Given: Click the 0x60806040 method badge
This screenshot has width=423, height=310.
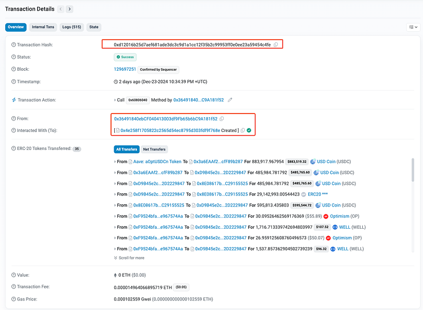Looking at the screenshot, I should [137, 100].
